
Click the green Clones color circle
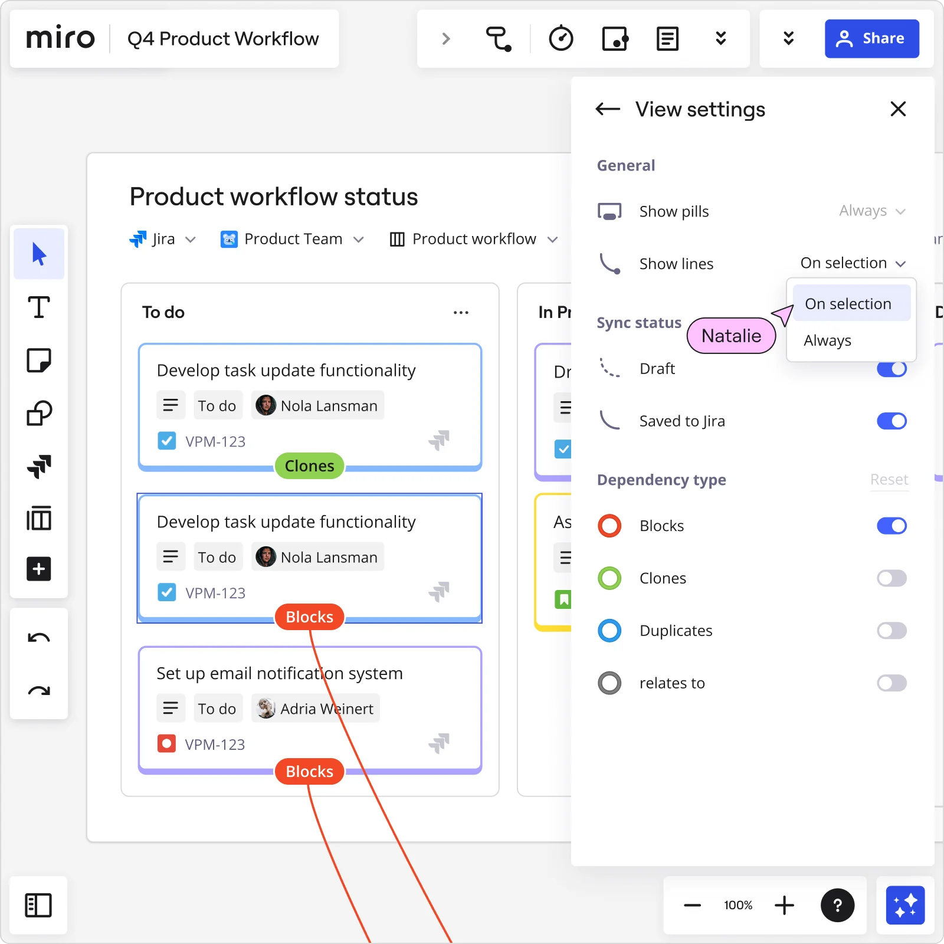click(609, 578)
